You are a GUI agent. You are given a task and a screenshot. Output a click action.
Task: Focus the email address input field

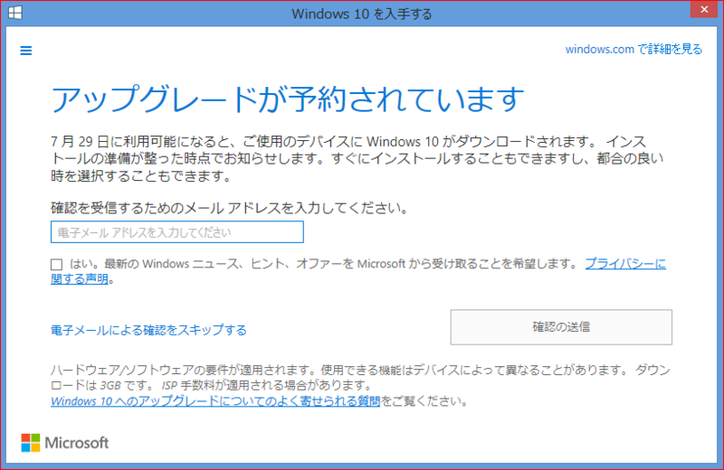pos(177,232)
